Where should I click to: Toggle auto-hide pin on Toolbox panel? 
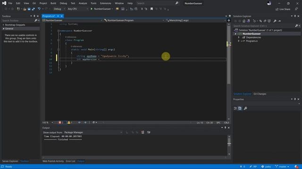[x=34, y=16]
